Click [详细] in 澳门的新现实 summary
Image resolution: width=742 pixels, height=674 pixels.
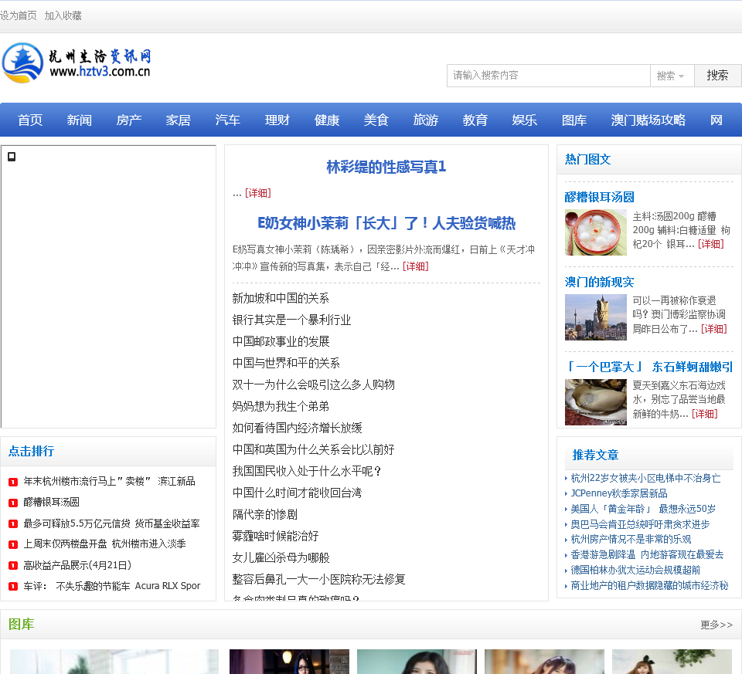coord(714,329)
